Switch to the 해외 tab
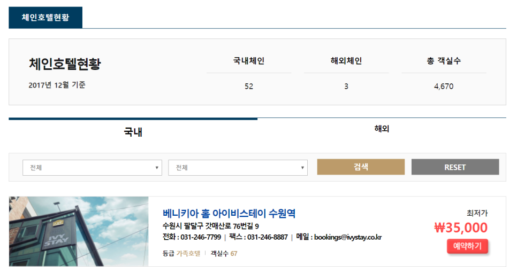 (382, 129)
